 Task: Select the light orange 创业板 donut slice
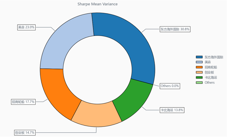pyautogui.click(x=96, y=115)
